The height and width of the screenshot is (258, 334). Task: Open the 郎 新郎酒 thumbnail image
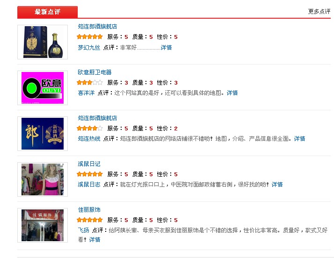[x=42, y=134]
